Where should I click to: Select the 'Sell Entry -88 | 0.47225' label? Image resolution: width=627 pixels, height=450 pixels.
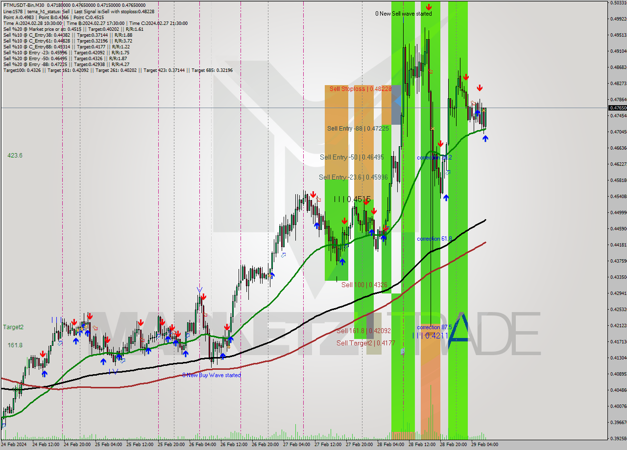358,128
